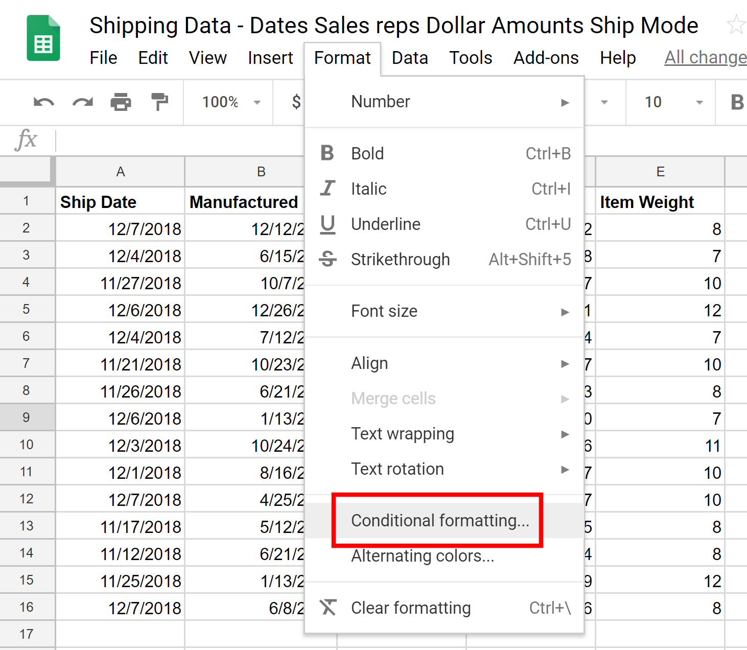Click cell with 11/27/2018
Image resolution: width=747 pixels, height=650 pixels.
tap(120, 283)
